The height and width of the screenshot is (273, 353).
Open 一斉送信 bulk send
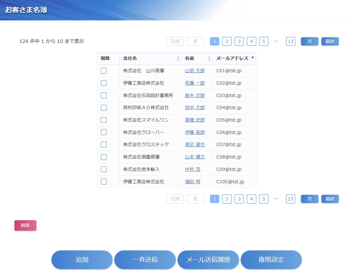(145, 260)
